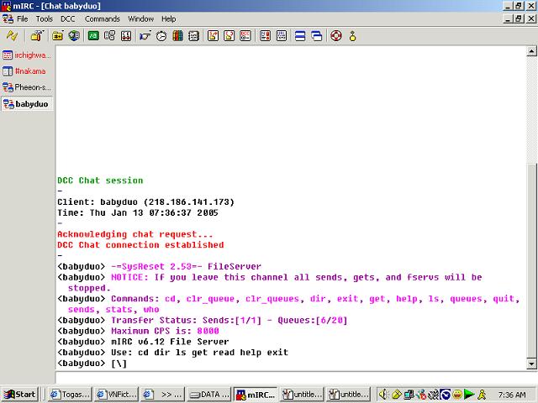Click the chat message input box
The height and width of the screenshot is (403, 538).
point(296,377)
